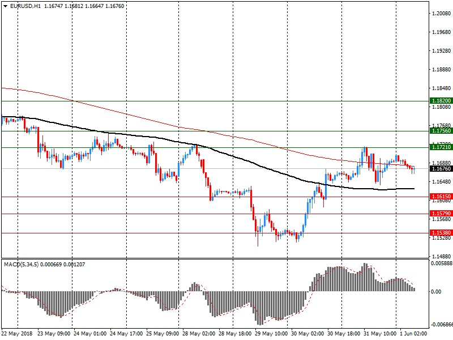The image size is (453, 340).
Task: Select the 1.19680 price scale value
Action: 442,32
